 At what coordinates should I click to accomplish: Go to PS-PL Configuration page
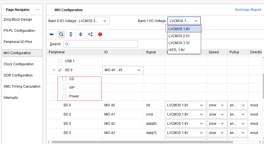tap(19, 30)
